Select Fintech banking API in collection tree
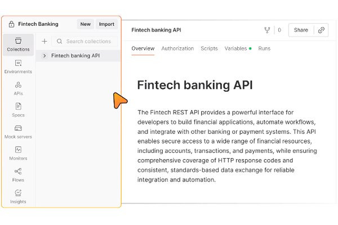Viewport: 338px width, 225px height. [75, 56]
